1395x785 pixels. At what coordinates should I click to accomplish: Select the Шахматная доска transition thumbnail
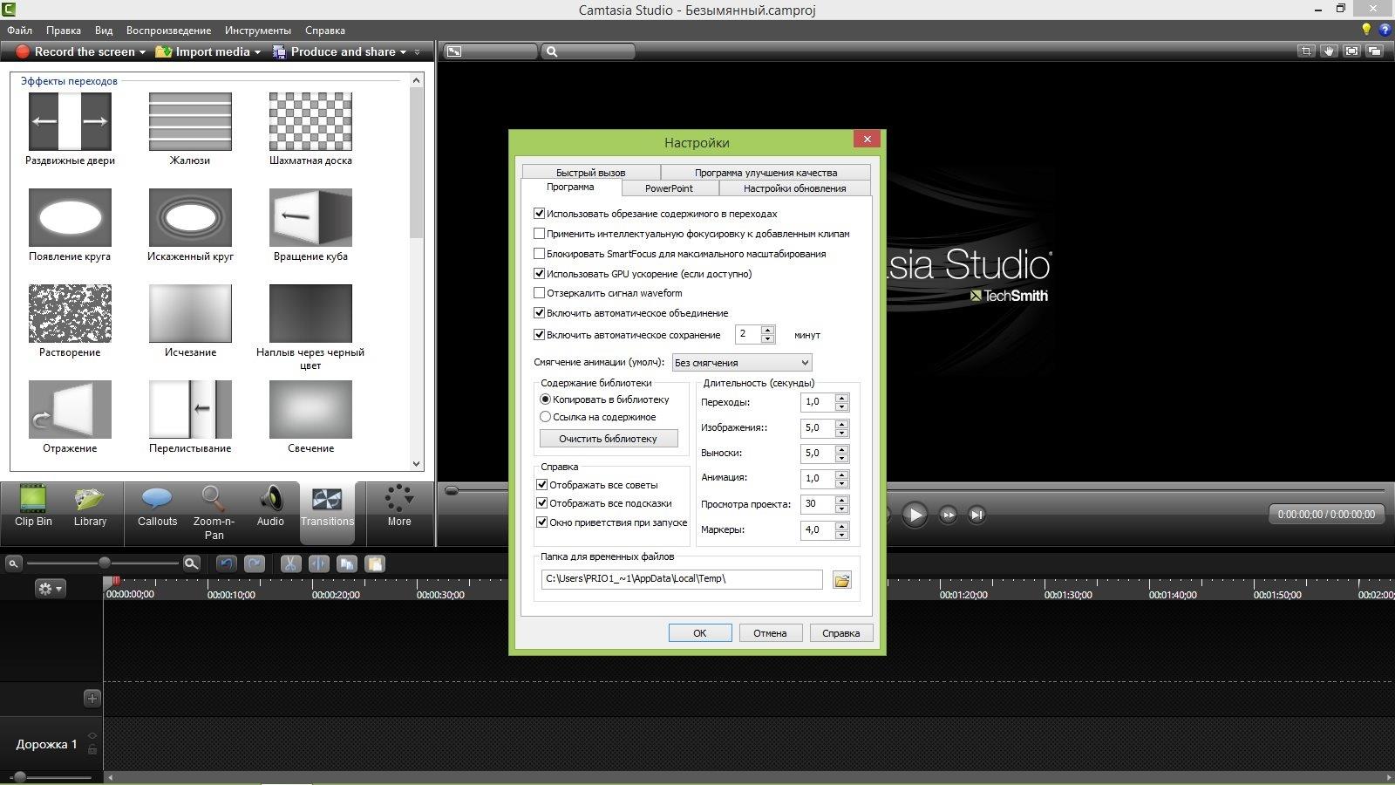coord(310,121)
